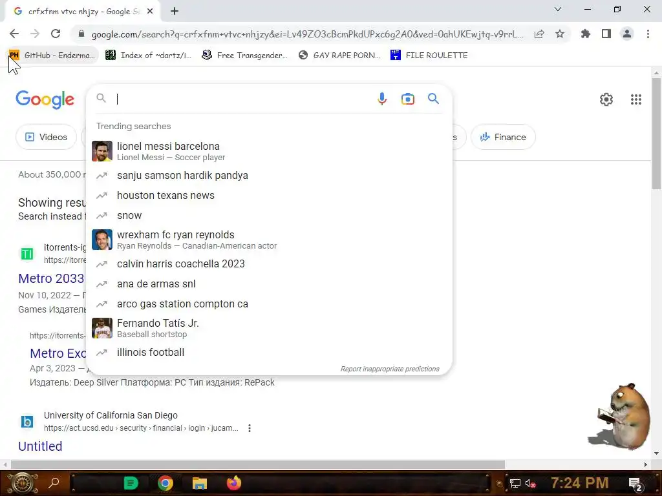Click muted volume tray icon

[530, 484]
